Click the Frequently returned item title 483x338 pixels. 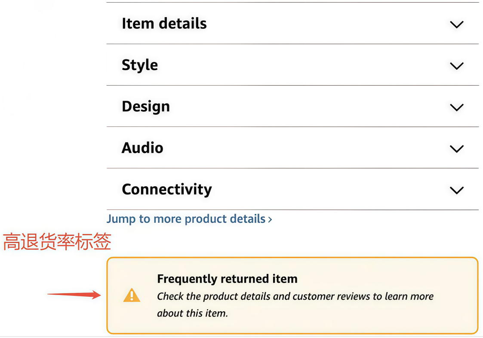click(227, 279)
